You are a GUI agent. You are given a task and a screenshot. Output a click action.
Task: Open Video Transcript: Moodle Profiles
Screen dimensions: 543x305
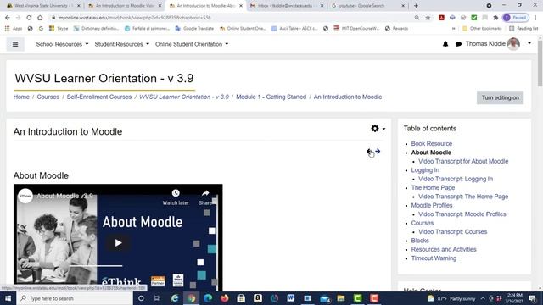pyautogui.click(x=462, y=214)
